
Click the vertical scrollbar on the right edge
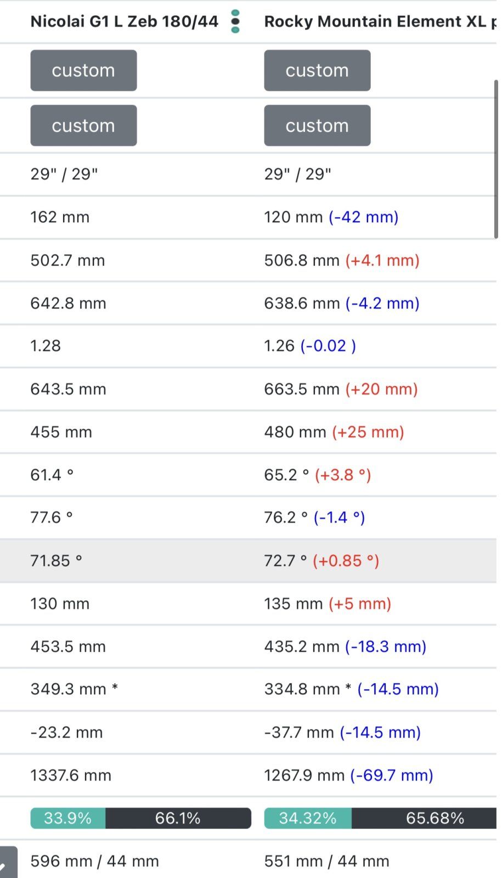(x=495, y=159)
